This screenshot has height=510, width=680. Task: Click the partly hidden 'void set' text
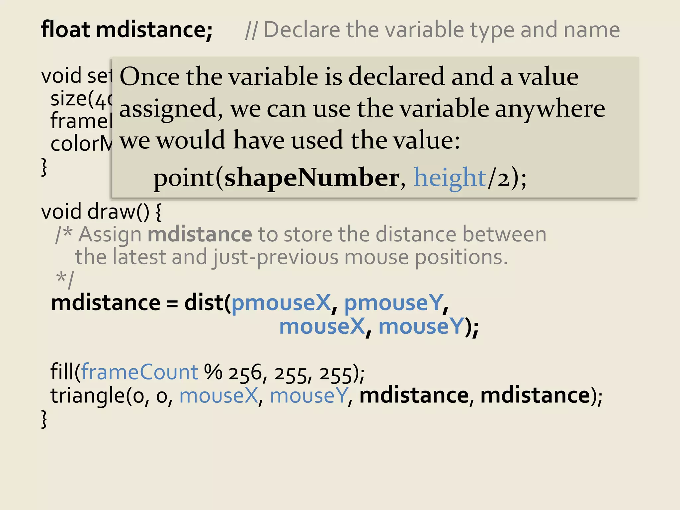tap(76, 76)
